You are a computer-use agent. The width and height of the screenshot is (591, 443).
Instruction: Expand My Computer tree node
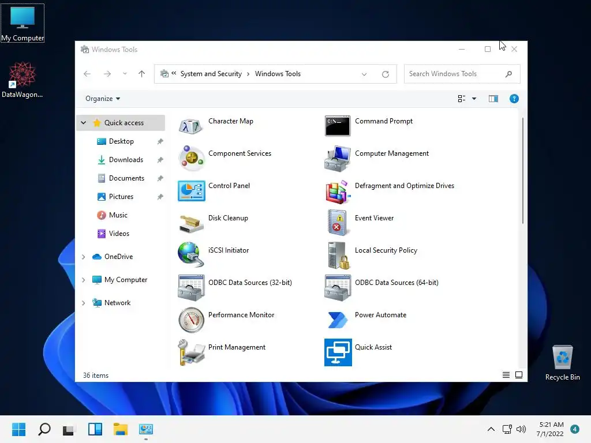tap(83, 280)
